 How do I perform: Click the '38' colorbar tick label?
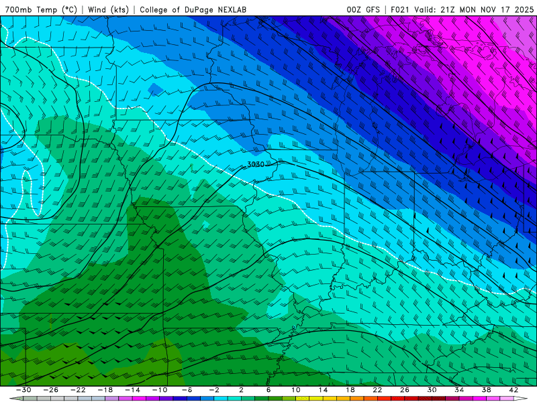coord(486,390)
